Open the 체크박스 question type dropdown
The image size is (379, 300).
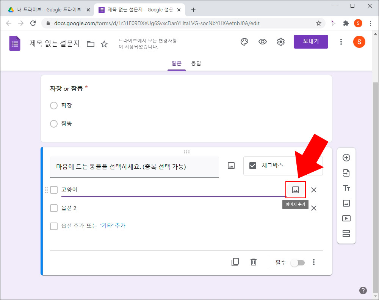[x=283, y=165]
